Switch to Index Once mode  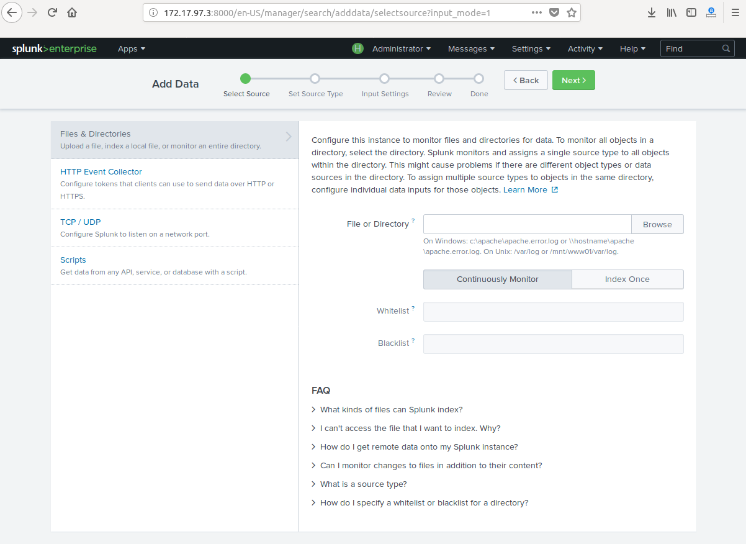[627, 279]
